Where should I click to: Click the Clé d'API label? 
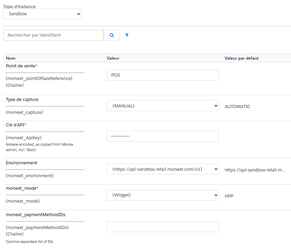[15, 125]
